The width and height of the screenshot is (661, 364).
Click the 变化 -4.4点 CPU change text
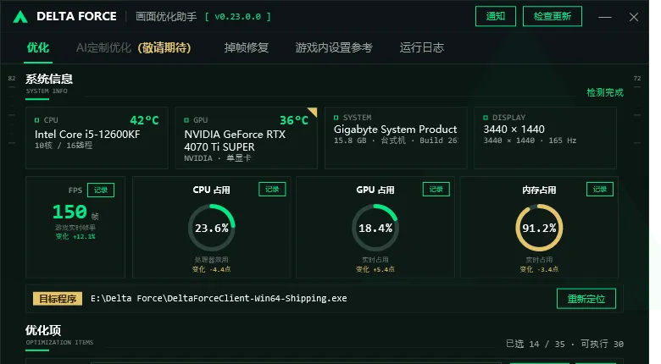click(212, 269)
